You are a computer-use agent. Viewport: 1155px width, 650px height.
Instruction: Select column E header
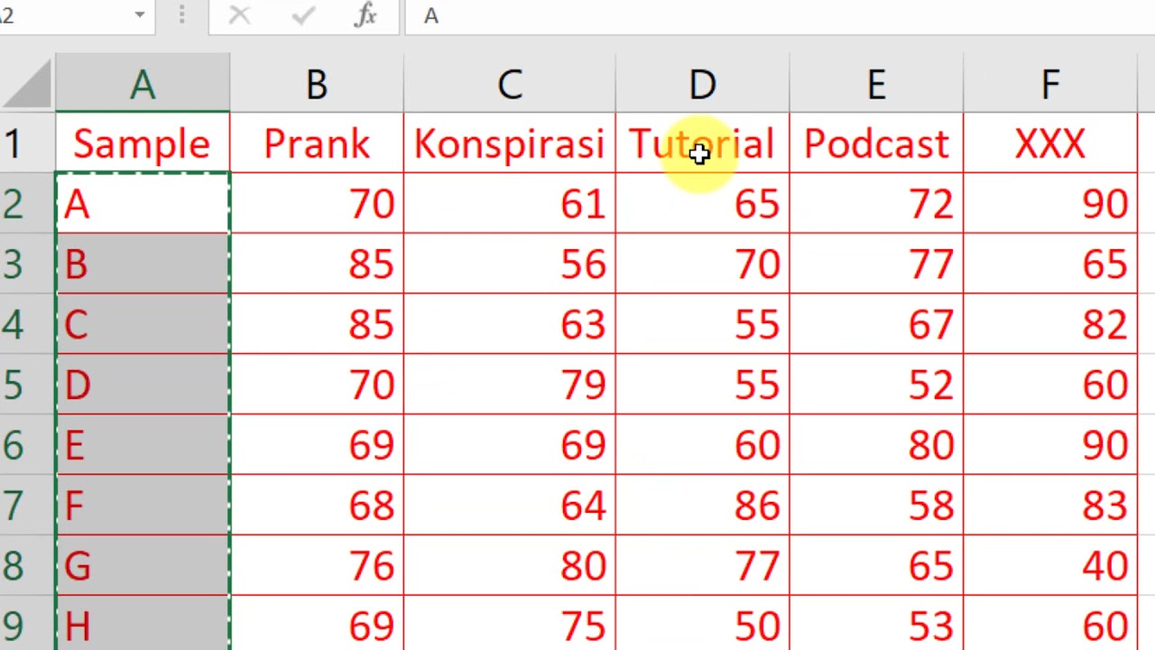[x=877, y=84]
